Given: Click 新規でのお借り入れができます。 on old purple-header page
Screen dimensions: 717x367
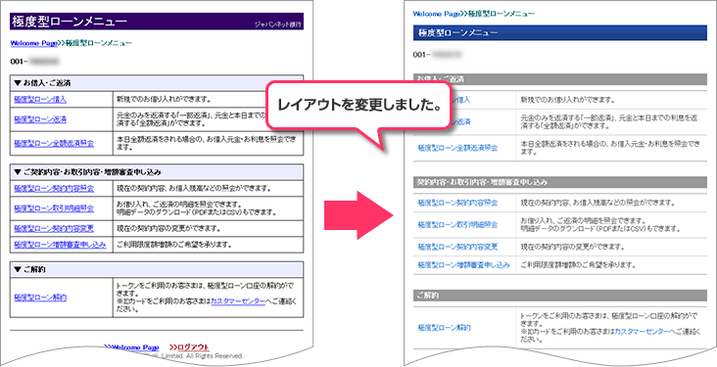Looking at the screenshot, I should click(164, 100).
